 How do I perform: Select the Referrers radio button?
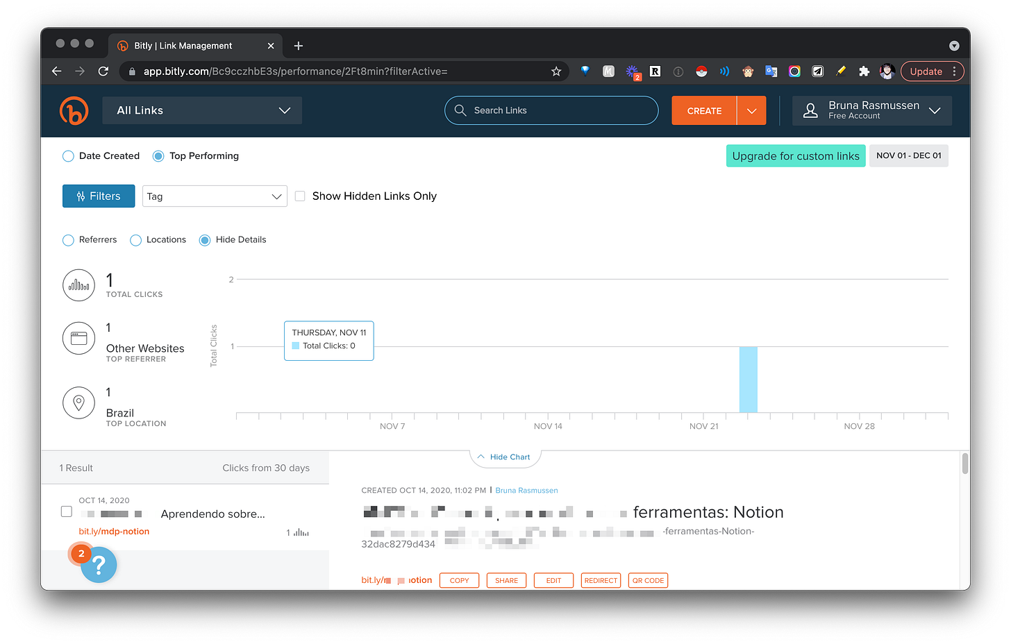tap(68, 240)
